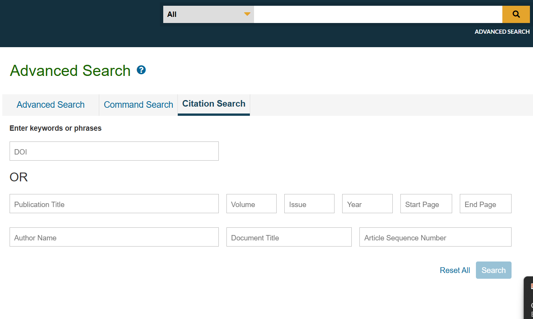Click inside the DOI input field

(114, 151)
